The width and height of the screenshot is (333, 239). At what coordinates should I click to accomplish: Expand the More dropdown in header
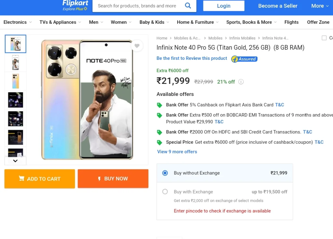coord(320,6)
